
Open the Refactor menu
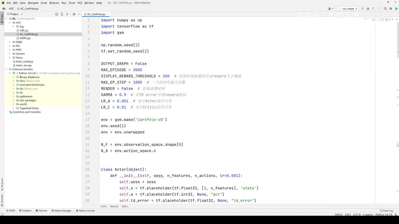[54, 3]
